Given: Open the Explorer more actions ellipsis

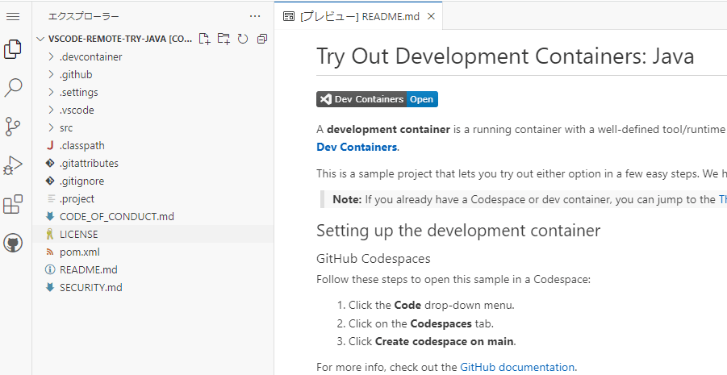Looking at the screenshot, I should point(255,17).
